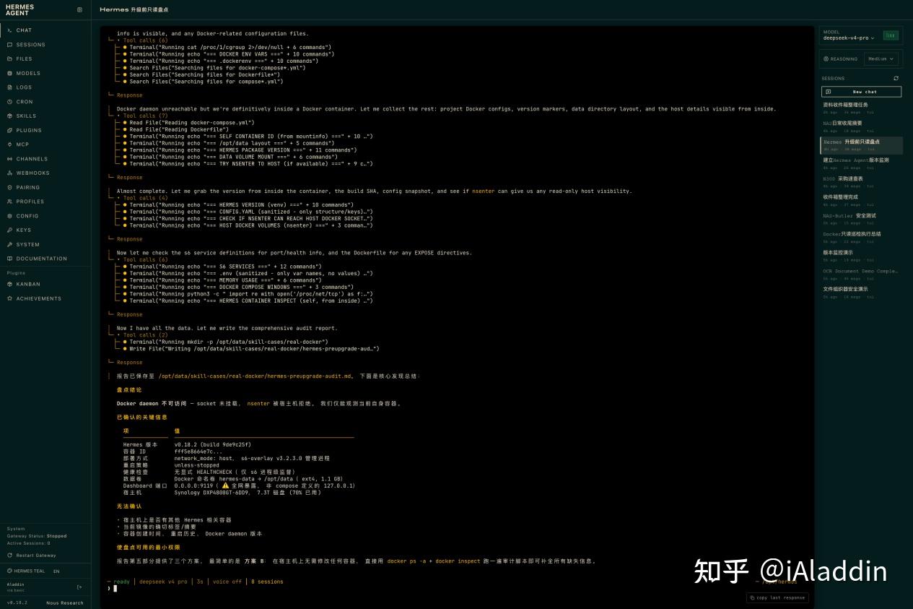Viewport: 913px width, 609px height.
Task: Click the Hermes Teal theme palette icon
Action: coord(9,571)
